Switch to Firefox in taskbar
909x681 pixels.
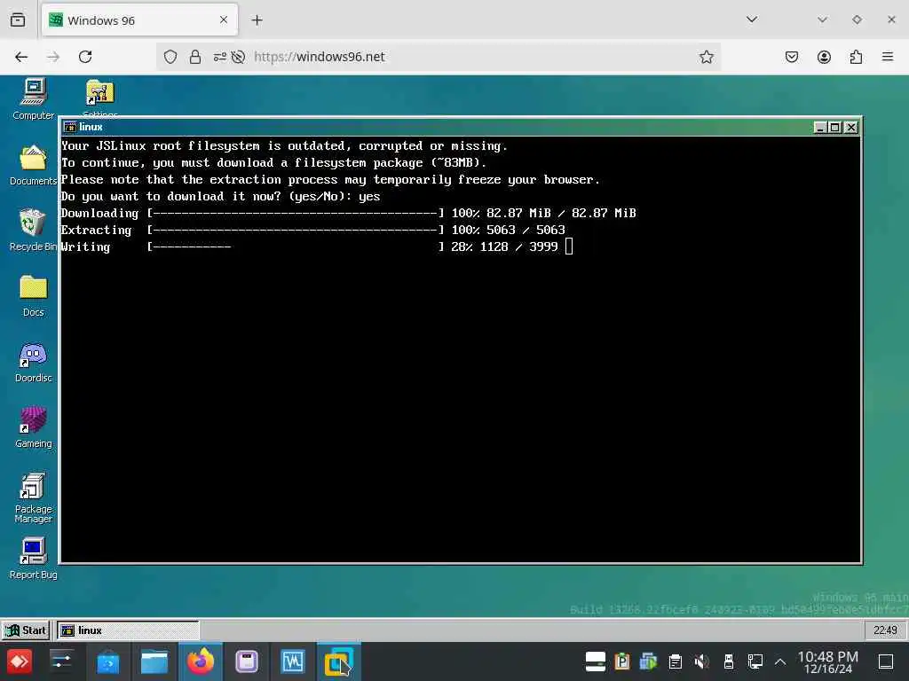(200, 661)
